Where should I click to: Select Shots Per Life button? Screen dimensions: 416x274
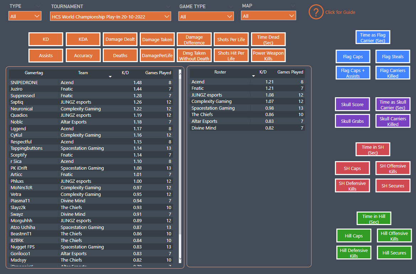tap(231, 39)
